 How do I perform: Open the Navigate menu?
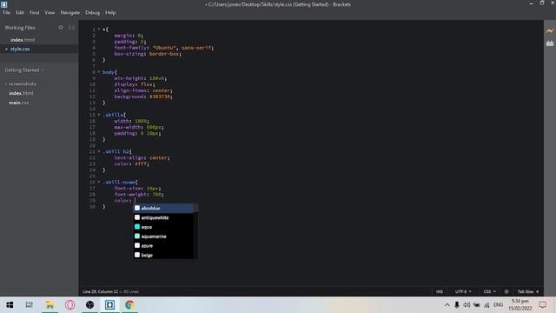70,12
